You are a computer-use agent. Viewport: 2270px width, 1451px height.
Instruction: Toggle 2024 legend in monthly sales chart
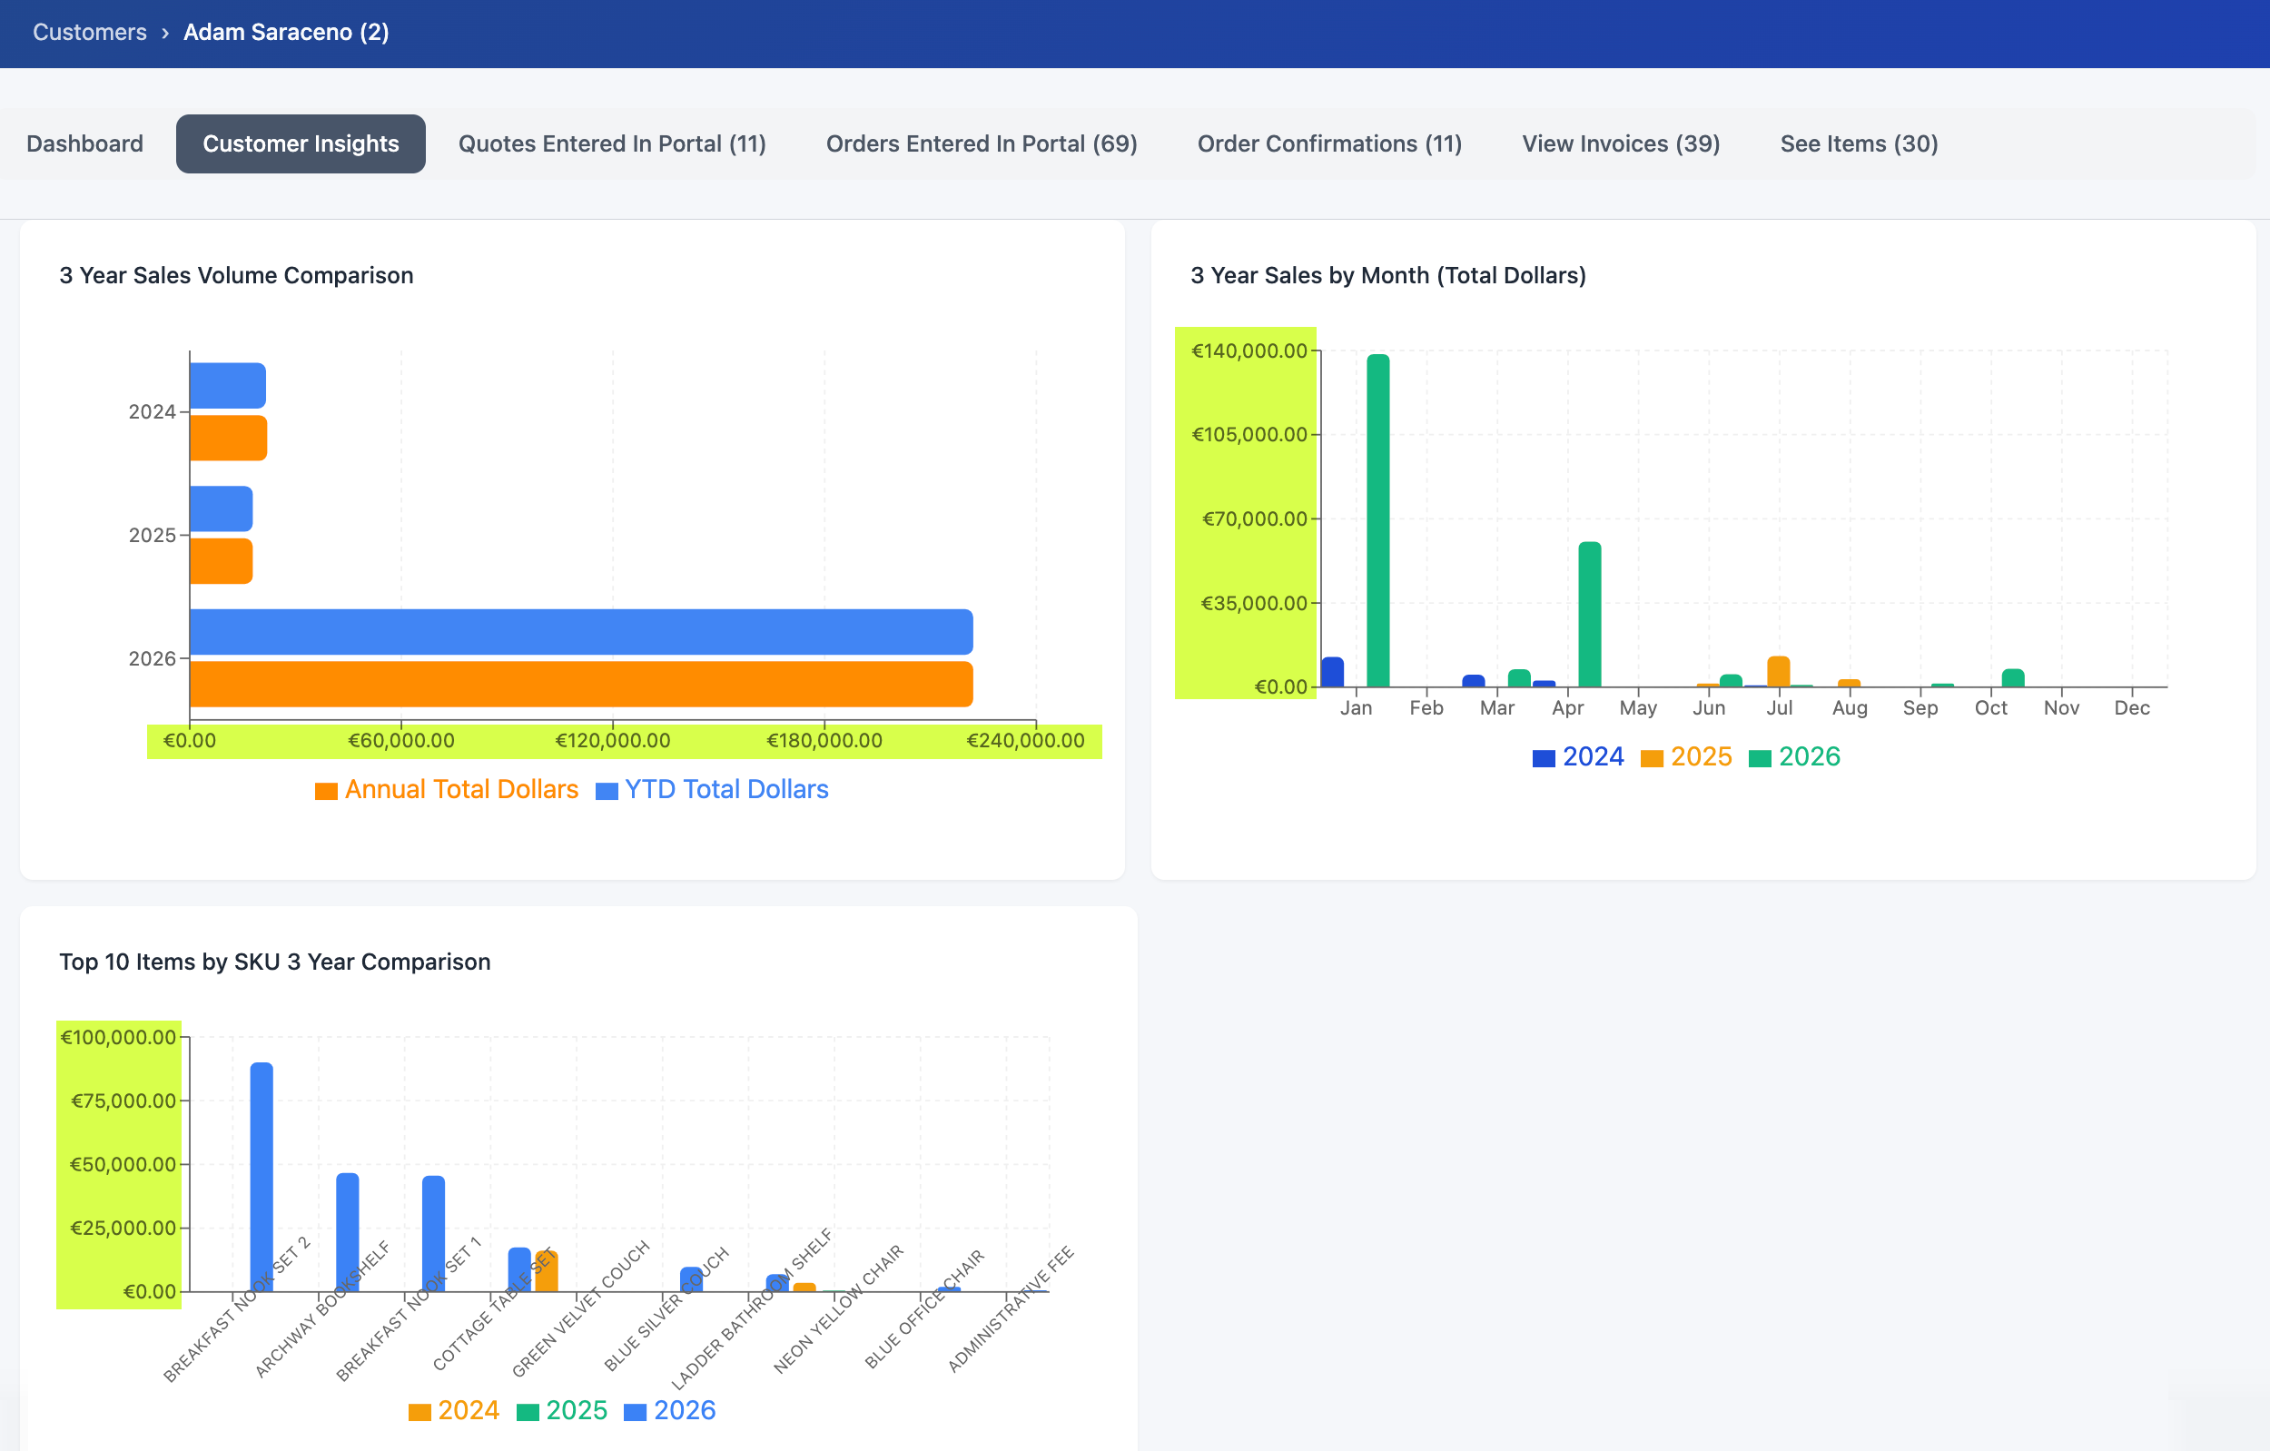[x=1578, y=756]
